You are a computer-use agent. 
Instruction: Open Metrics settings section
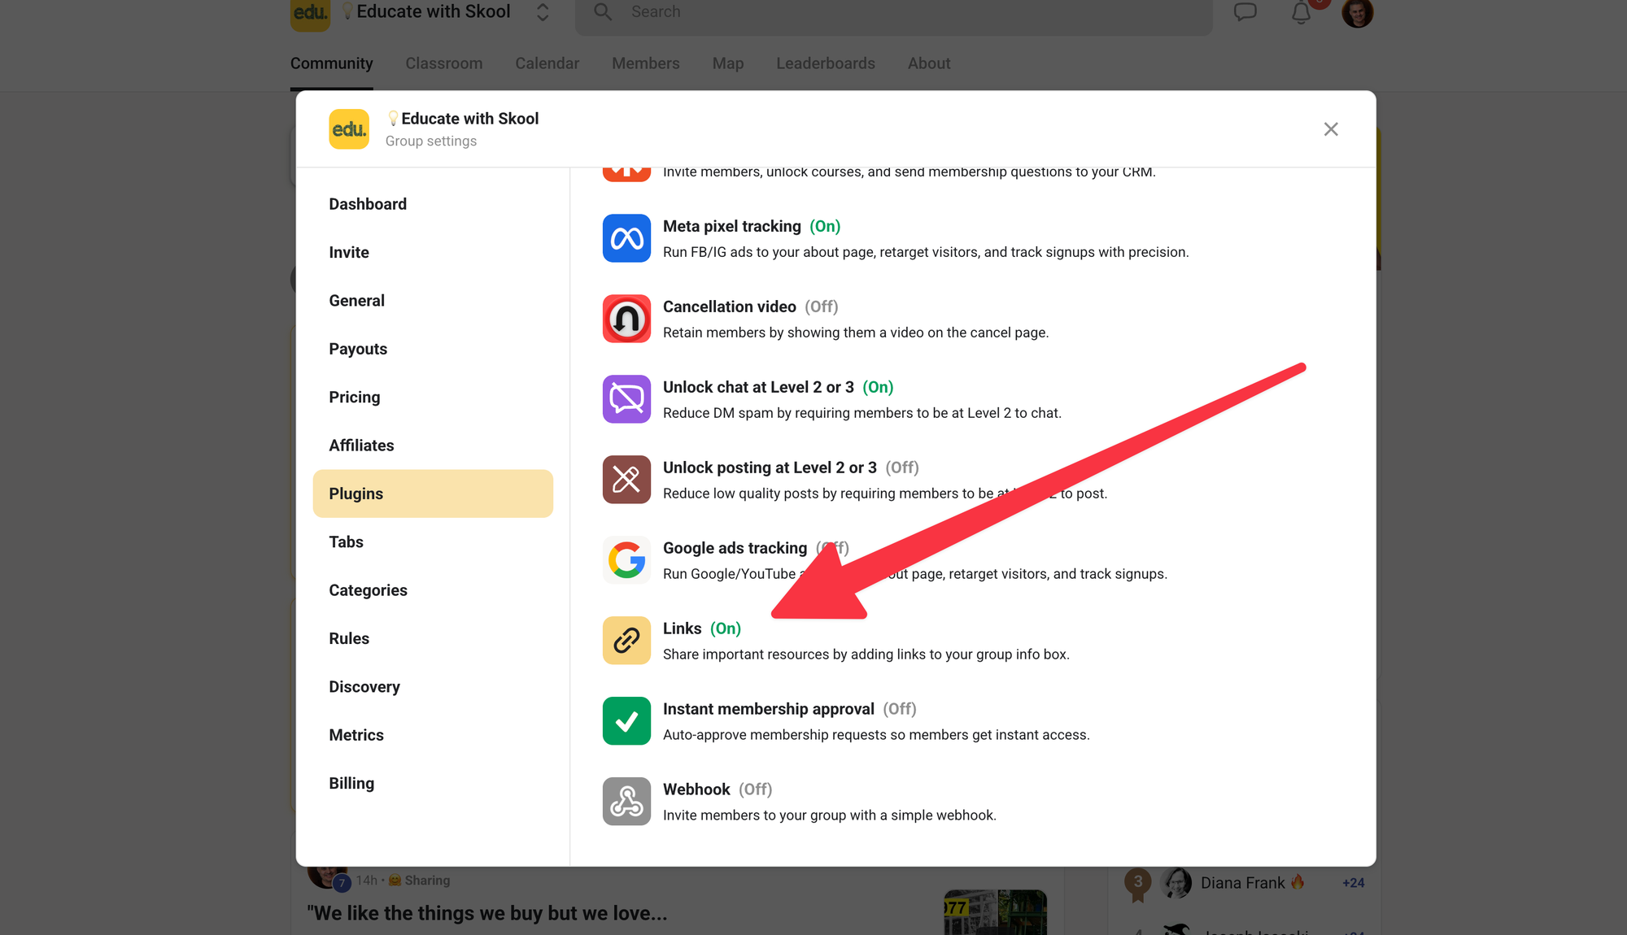pyautogui.click(x=433, y=735)
